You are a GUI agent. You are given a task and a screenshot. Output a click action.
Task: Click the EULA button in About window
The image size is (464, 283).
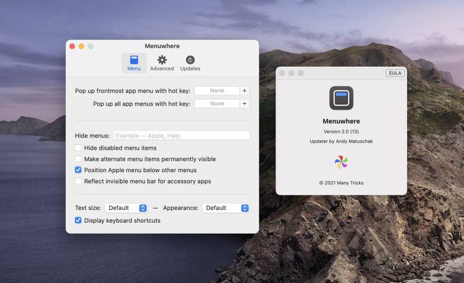tap(395, 73)
